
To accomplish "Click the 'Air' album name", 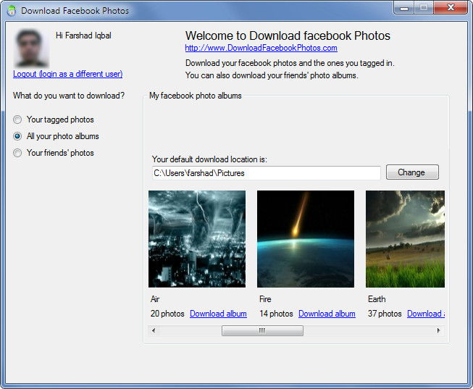I will click(155, 299).
